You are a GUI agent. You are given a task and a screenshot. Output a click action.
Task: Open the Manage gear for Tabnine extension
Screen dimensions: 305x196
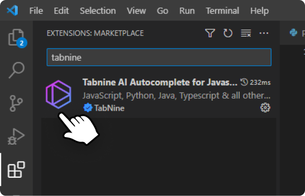(x=265, y=108)
